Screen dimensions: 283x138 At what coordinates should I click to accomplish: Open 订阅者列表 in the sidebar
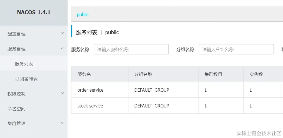pos(26,79)
